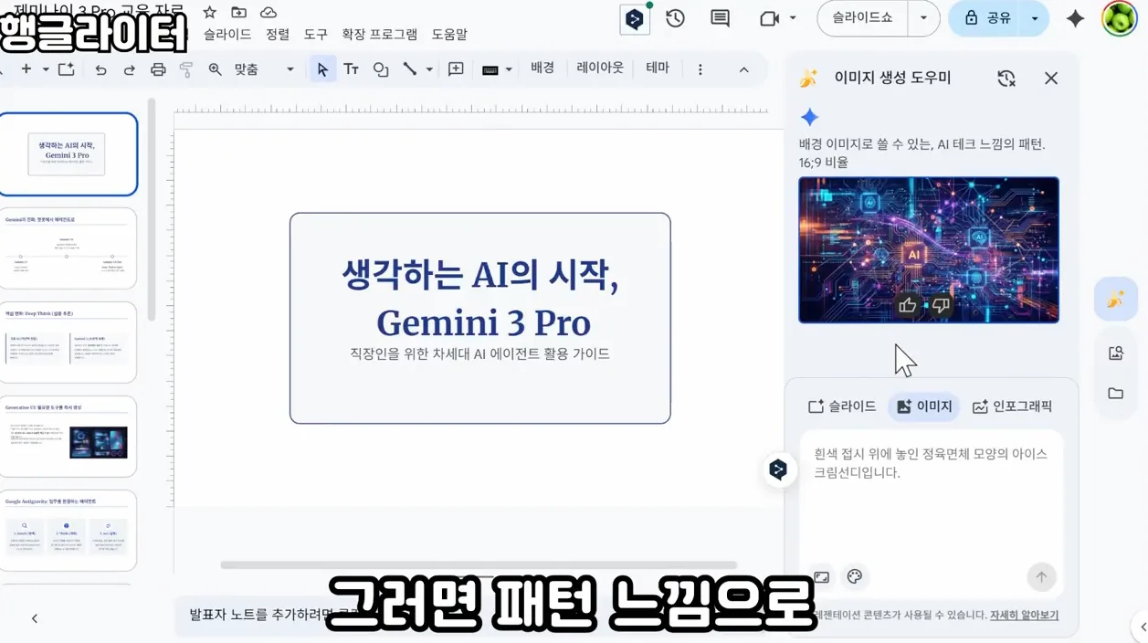
Task: Open the three-dot more options in toolbar
Action: 700,69
